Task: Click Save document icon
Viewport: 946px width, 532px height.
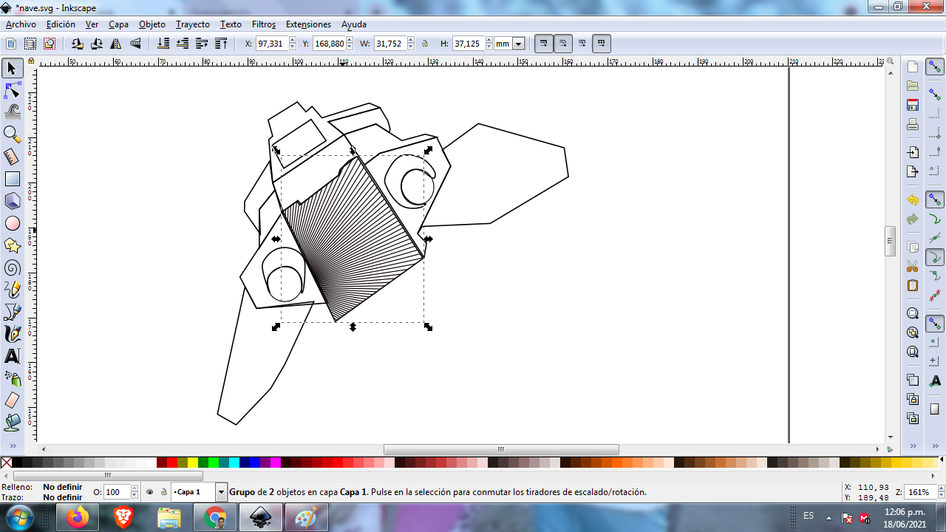Action: tap(913, 105)
